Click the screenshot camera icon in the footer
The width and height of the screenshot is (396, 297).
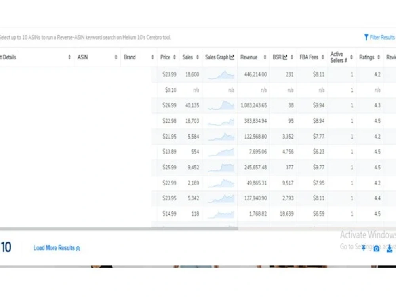(x=377, y=249)
